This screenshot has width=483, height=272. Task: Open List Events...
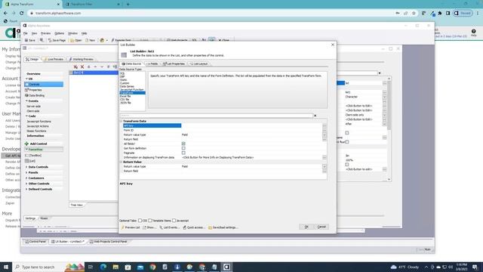click(169, 227)
